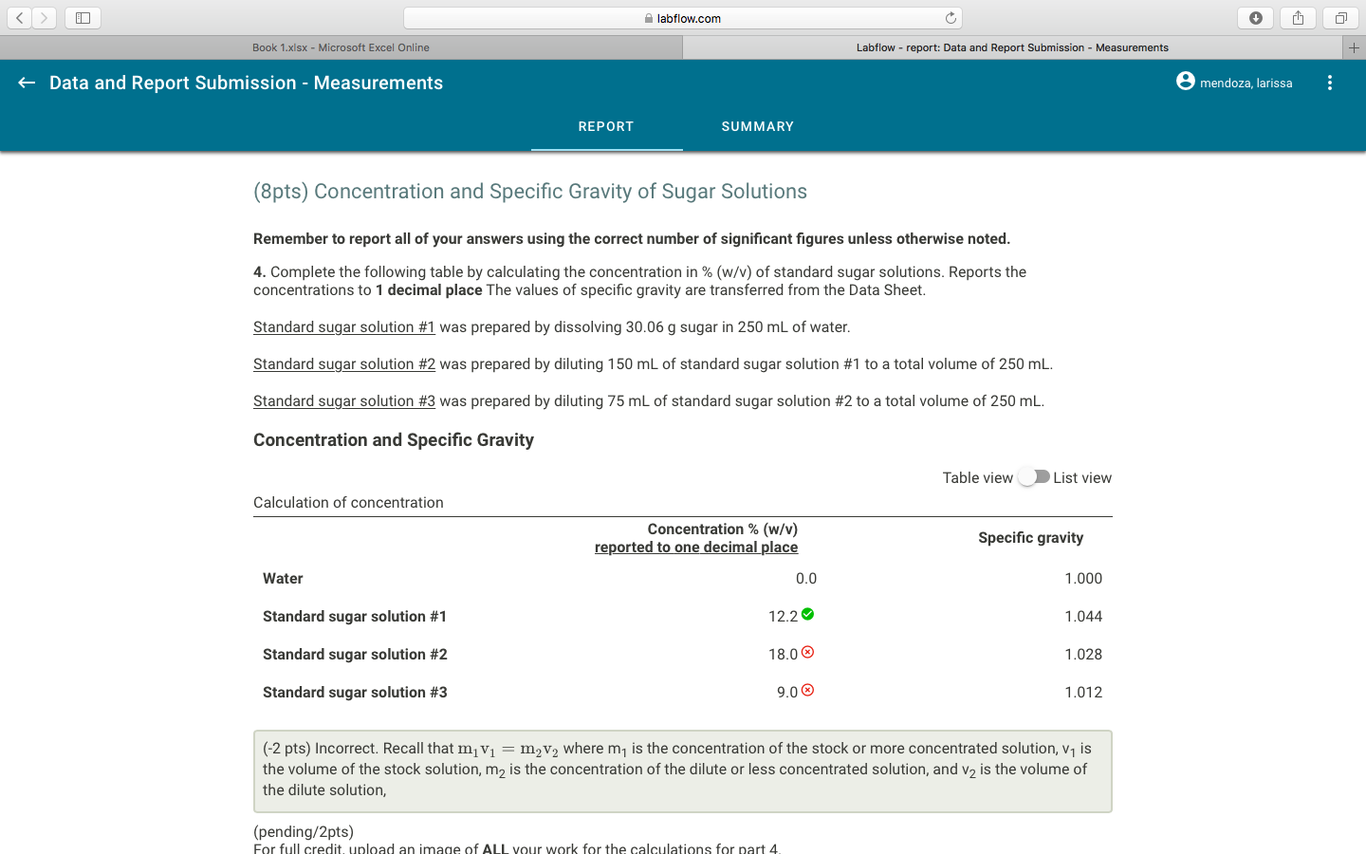Switch to Book 1.xlsx Excel Online tab
Viewport: 1366px width, 854px height.
click(x=341, y=47)
